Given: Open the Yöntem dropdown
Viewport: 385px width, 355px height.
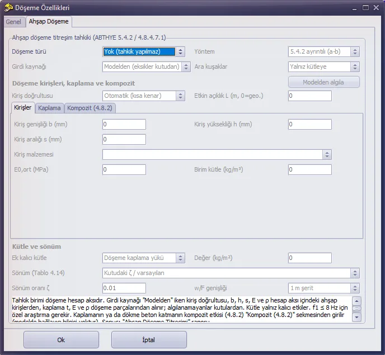Looking at the screenshot, I should (324, 51).
